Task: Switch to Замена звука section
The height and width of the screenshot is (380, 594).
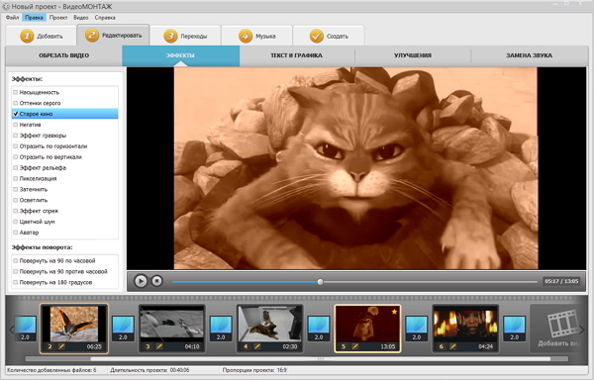Action: [530, 55]
